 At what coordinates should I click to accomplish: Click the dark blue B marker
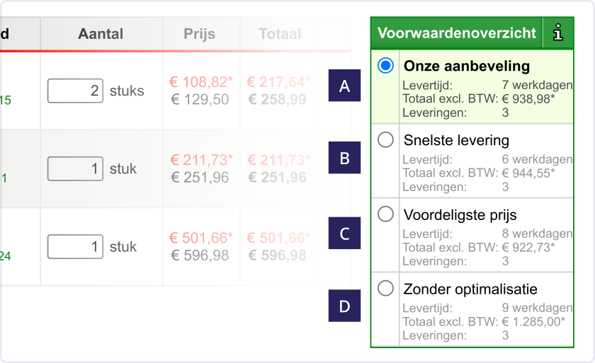click(x=344, y=158)
